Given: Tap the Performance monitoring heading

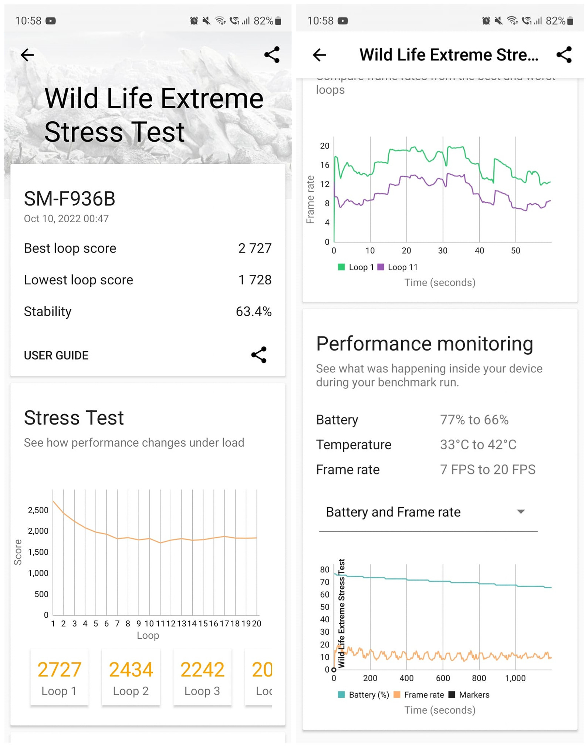Looking at the screenshot, I should (x=425, y=344).
